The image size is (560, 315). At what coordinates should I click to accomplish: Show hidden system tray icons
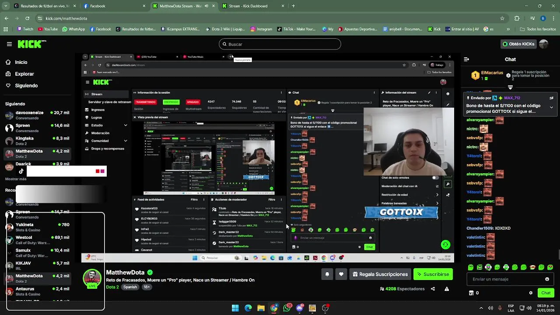click(x=481, y=308)
